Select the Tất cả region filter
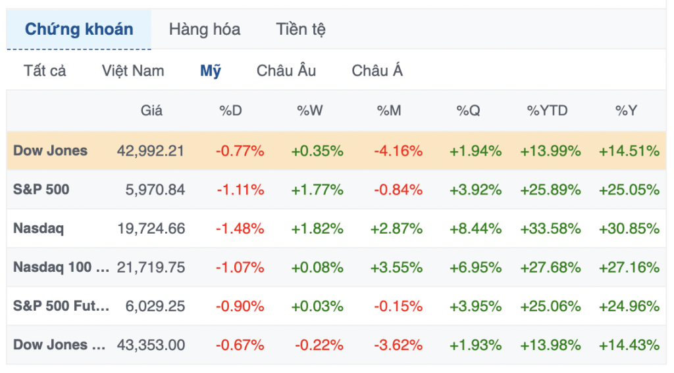This screenshot has height=373, width=674. pos(45,71)
